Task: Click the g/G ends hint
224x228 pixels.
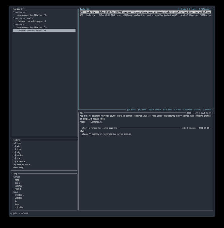Action: pyautogui.click(x=142, y=110)
